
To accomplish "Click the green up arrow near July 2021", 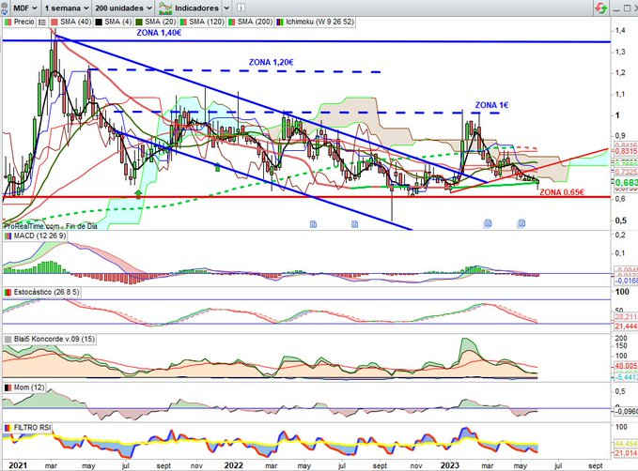I will tap(138, 193).
